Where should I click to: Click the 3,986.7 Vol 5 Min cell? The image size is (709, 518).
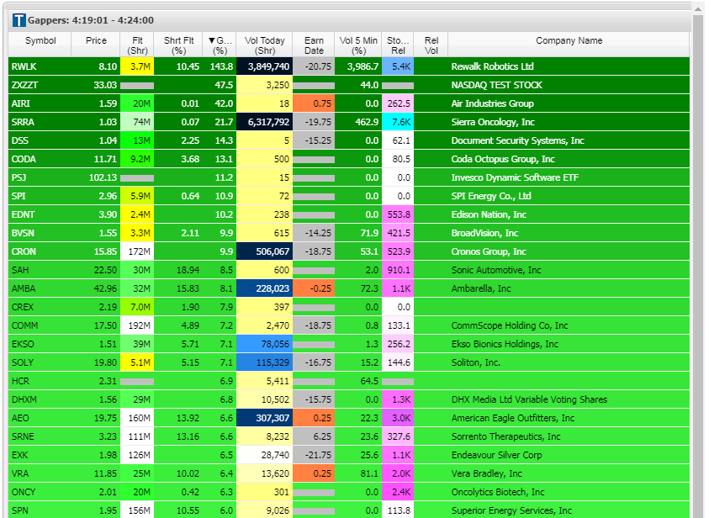click(x=358, y=66)
